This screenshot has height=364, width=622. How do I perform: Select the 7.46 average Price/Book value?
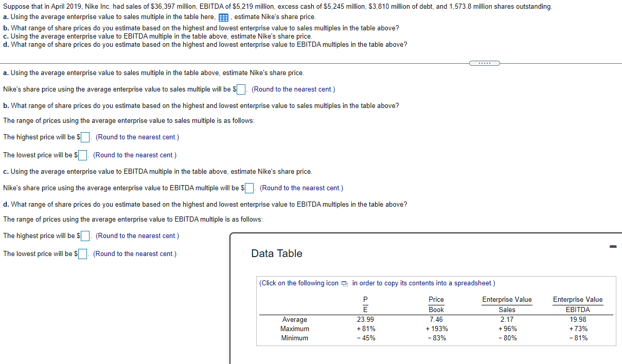click(436, 319)
